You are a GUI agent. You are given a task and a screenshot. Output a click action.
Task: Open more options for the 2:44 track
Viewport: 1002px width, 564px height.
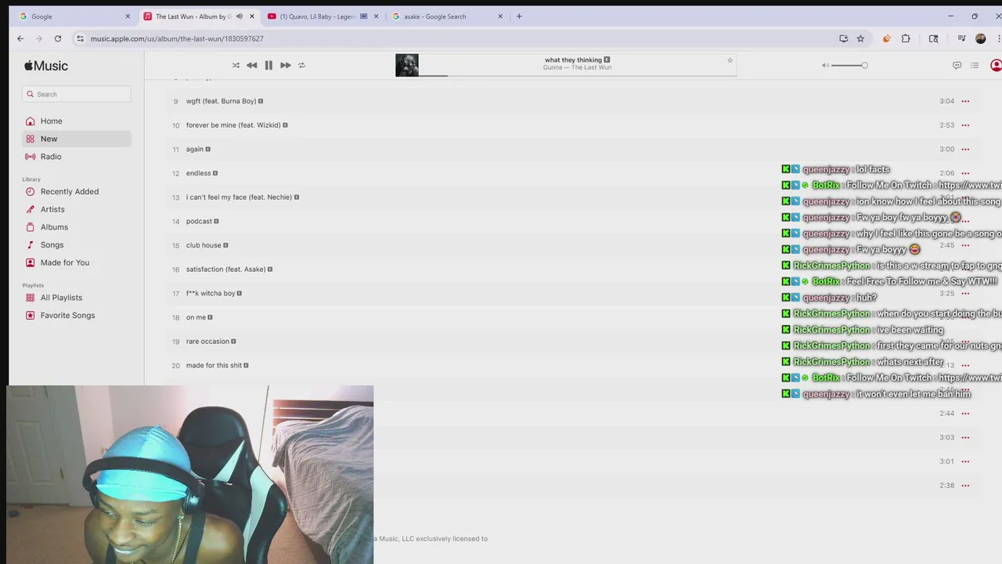point(965,414)
